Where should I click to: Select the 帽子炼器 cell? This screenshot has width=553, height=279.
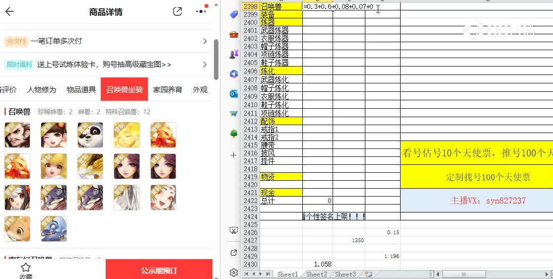[281, 46]
